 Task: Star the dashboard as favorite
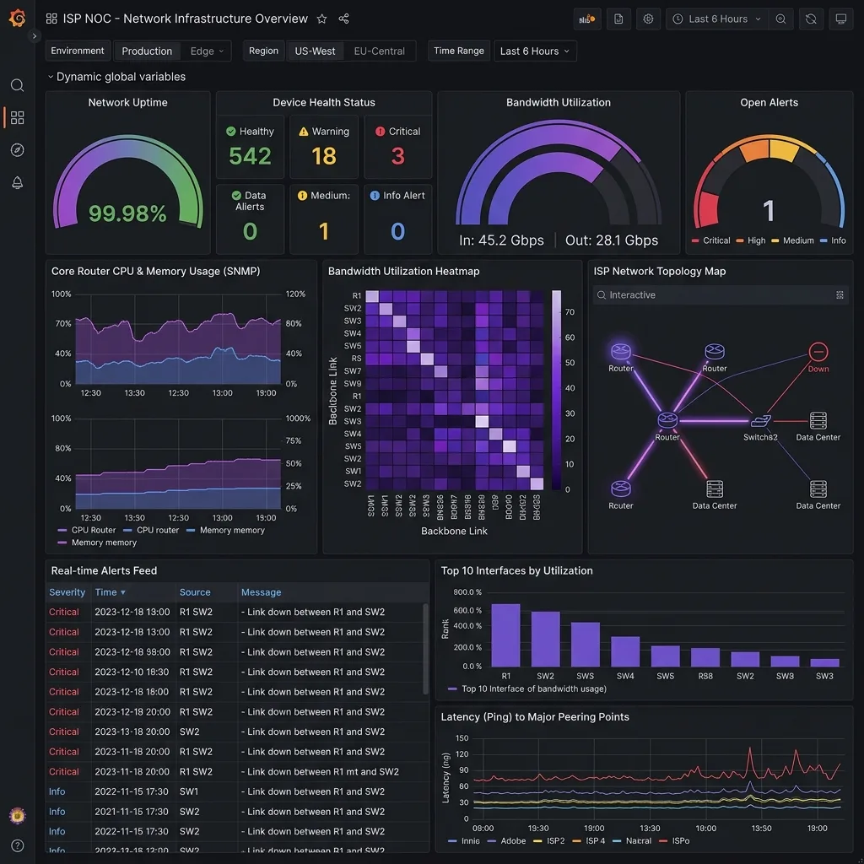(x=321, y=19)
